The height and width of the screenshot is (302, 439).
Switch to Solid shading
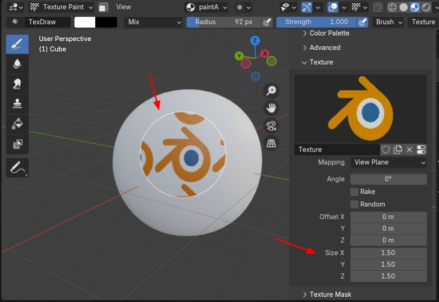point(403,7)
